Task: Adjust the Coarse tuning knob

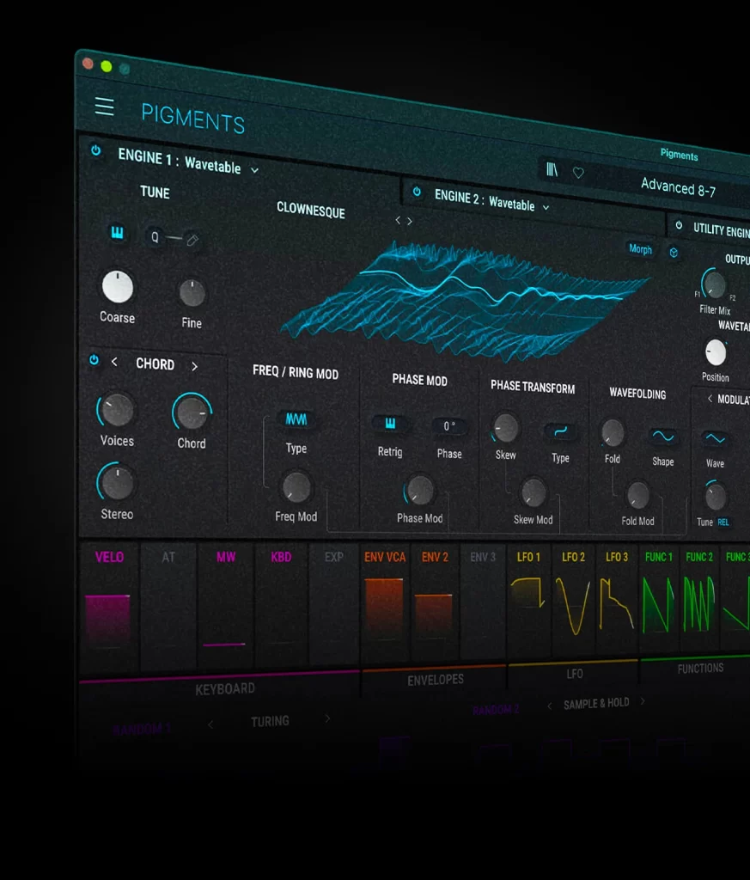Action: (117, 287)
